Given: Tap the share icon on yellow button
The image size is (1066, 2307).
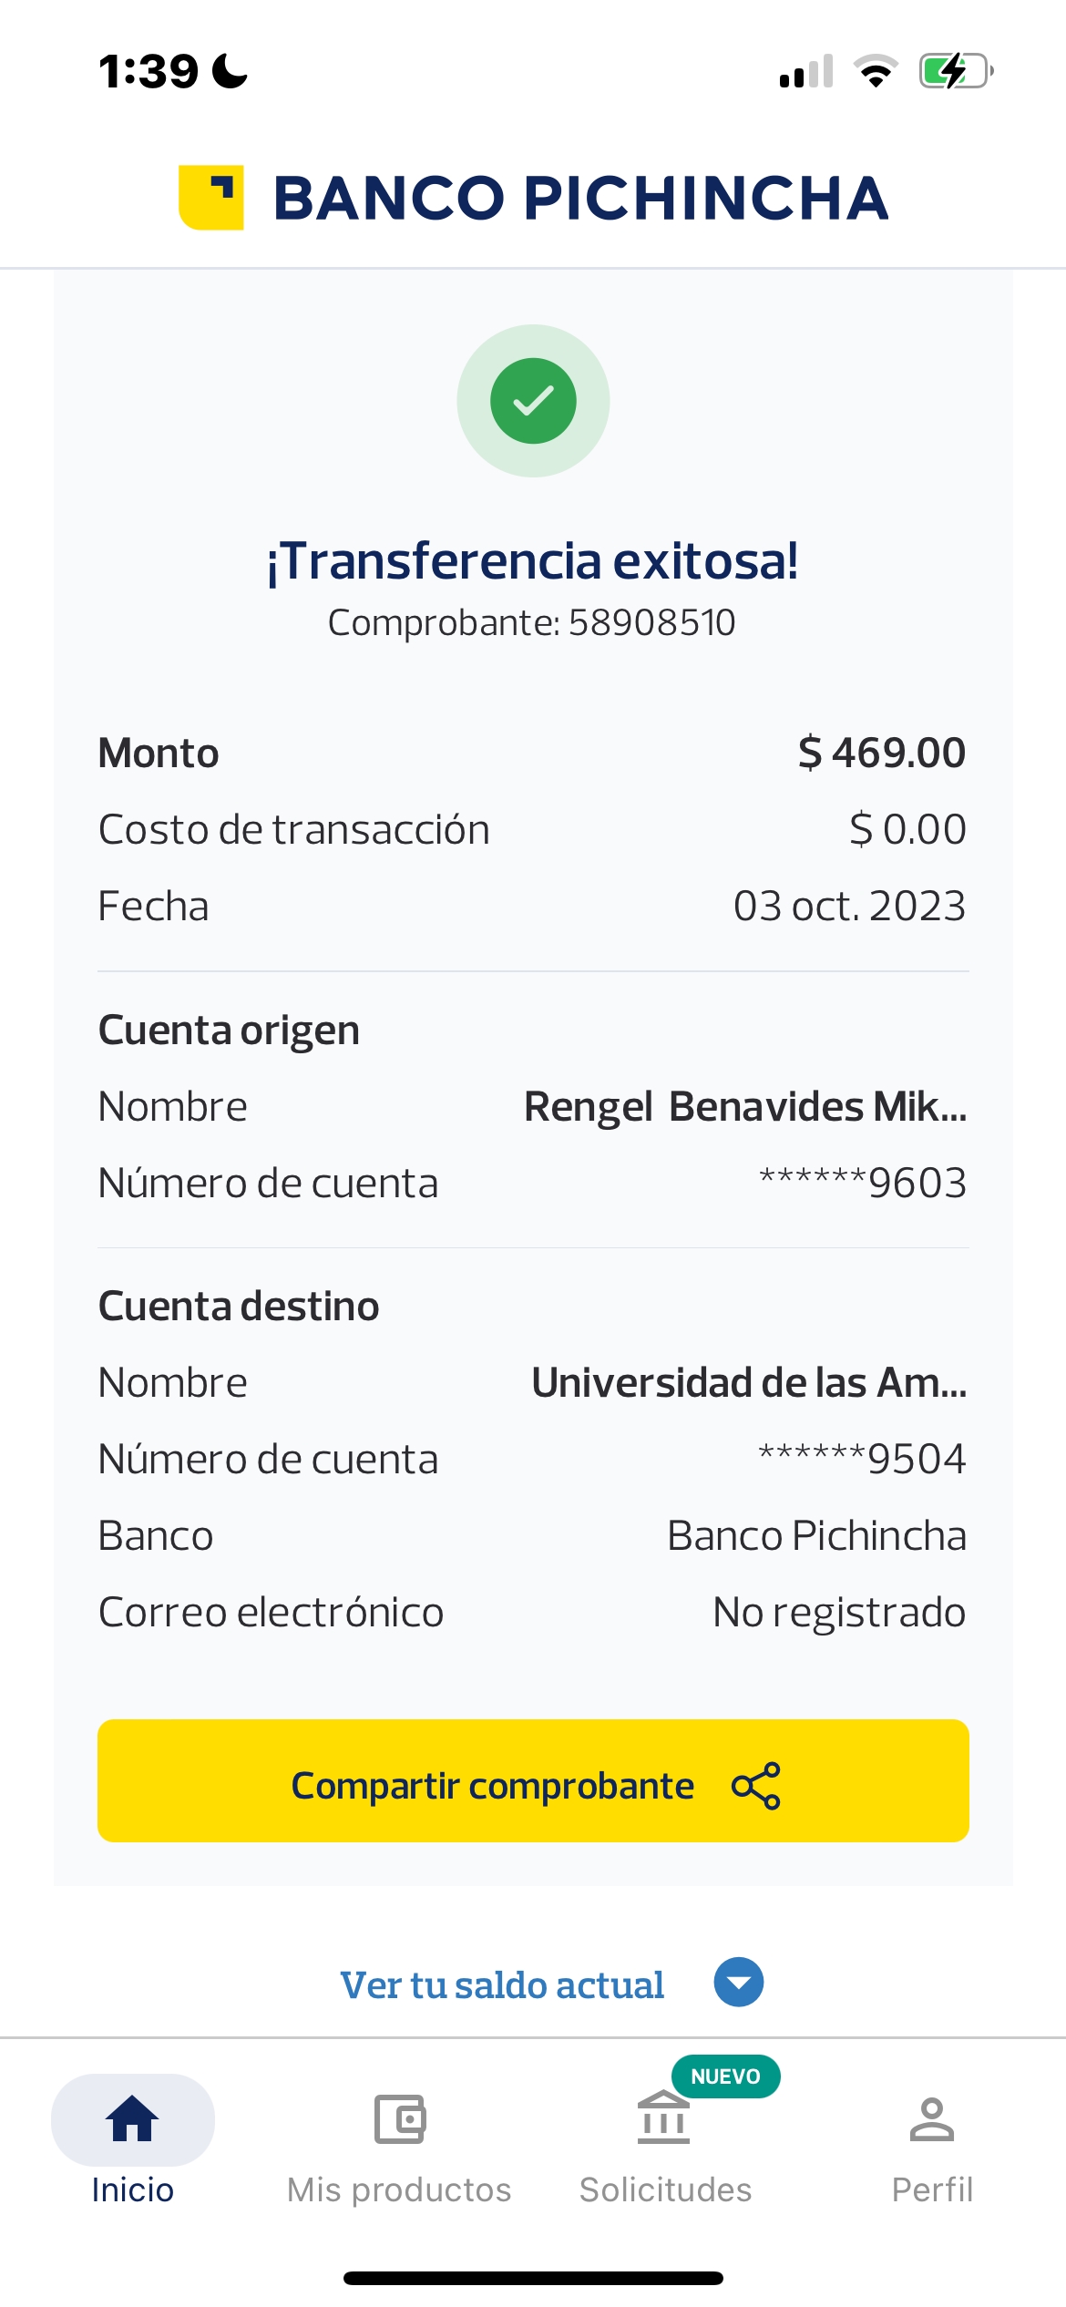Looking at the screenshot, I should [x=756, y=1785].
